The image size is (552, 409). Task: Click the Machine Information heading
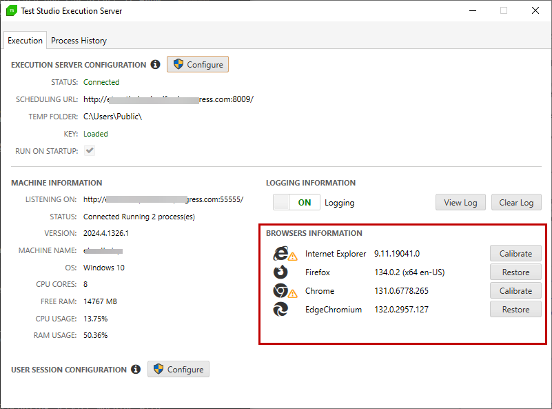(x=57, y=183)
